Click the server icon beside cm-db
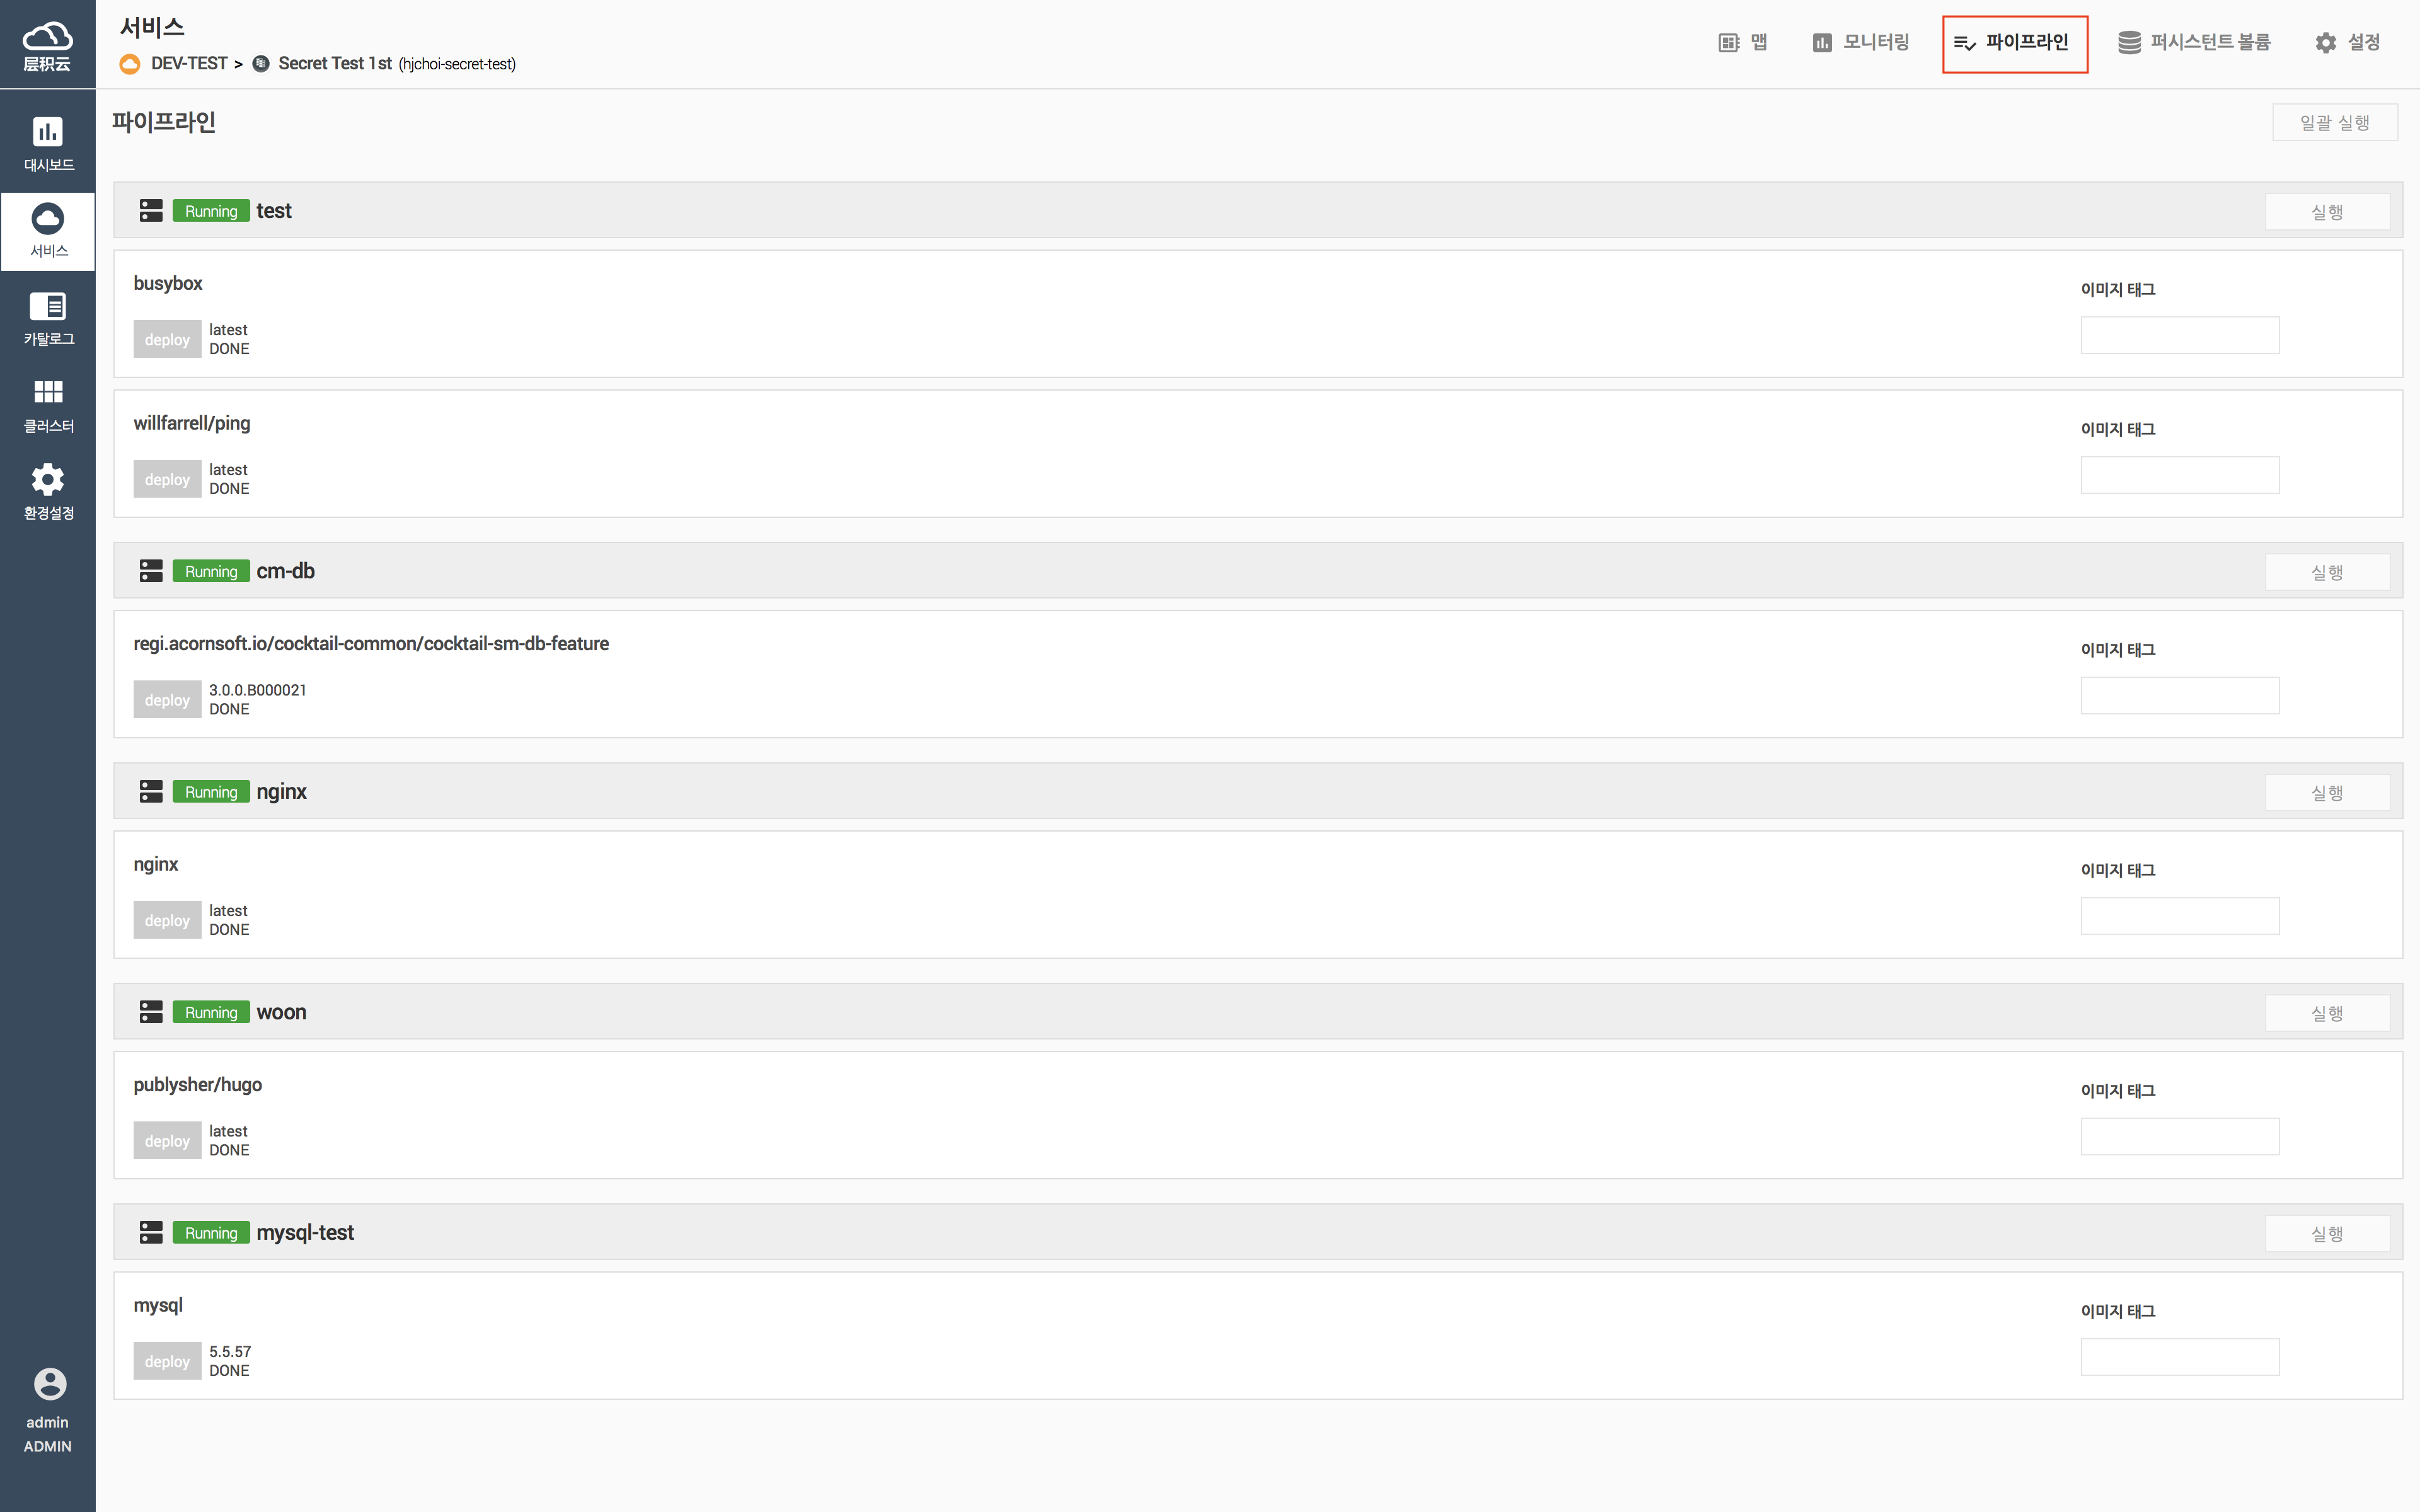The height and width of the screenshot is (1512, 2420). click(x=151, y=571)
